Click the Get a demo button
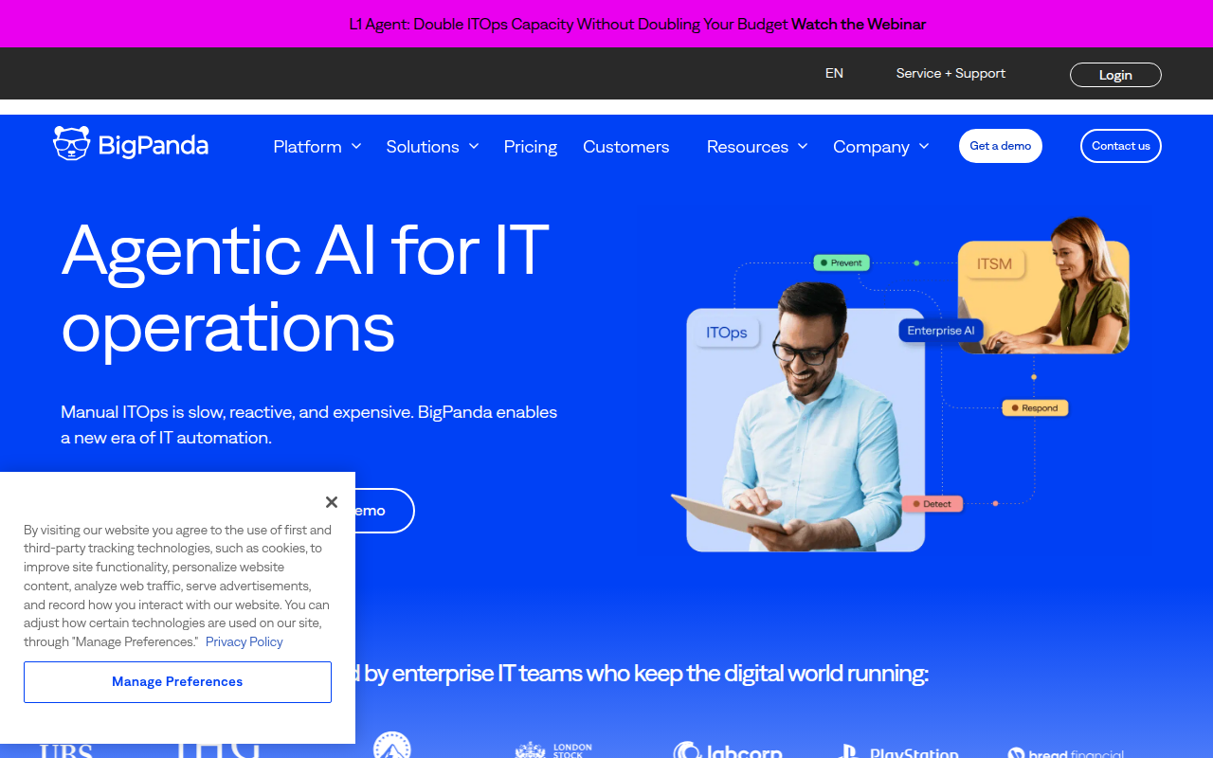 (1001, 146)
